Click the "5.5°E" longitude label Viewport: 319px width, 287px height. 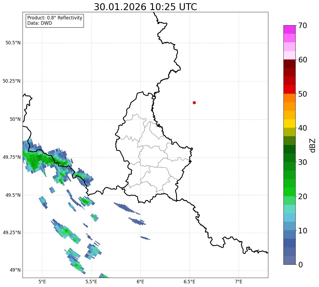point(92,281)
